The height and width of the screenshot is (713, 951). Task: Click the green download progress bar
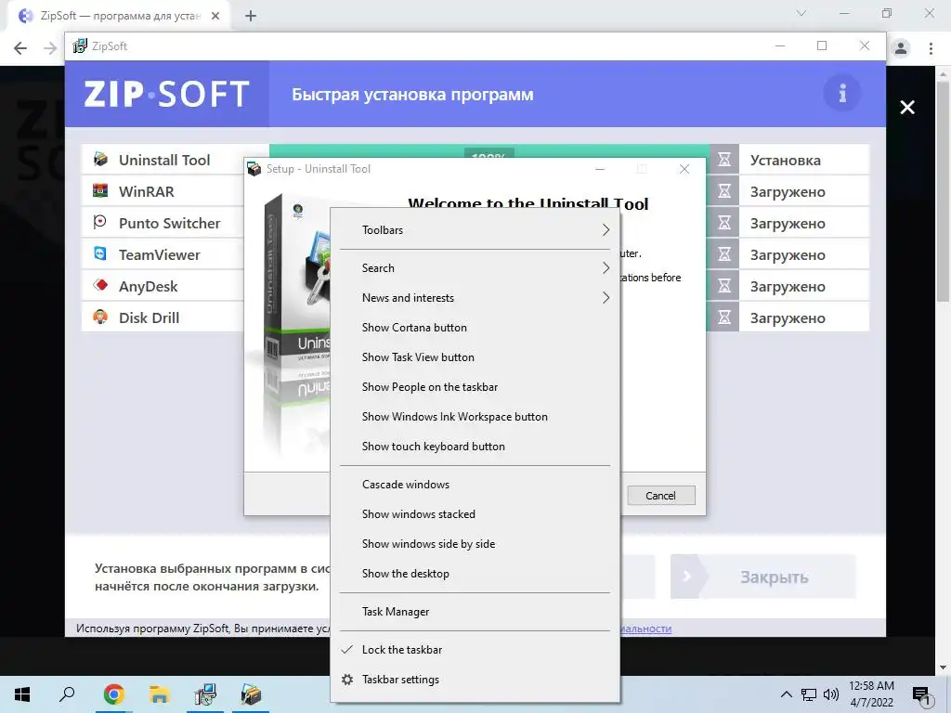click(489, 151)
